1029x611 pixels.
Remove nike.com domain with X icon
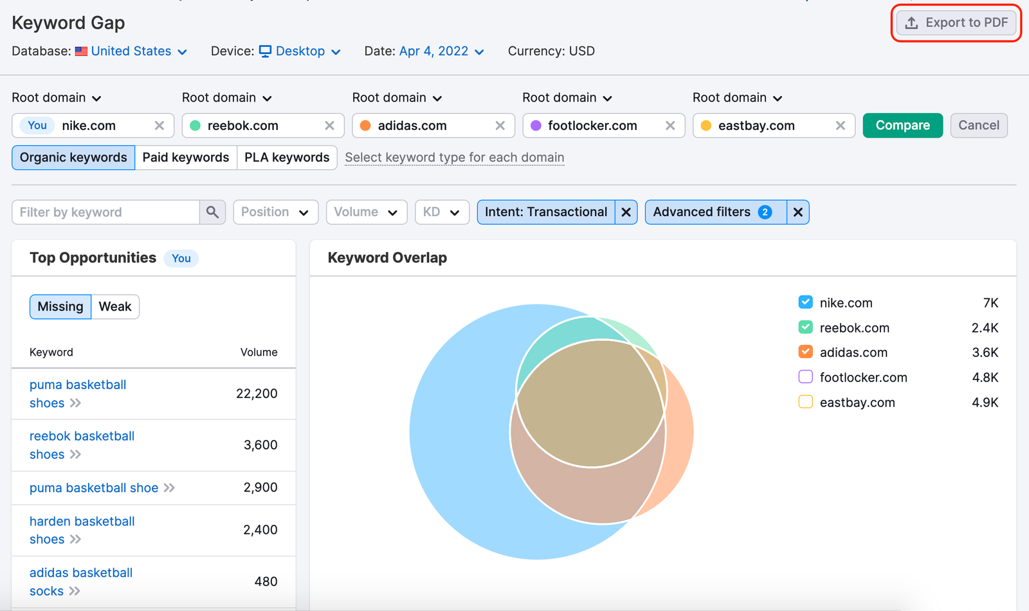coord(159,126)
